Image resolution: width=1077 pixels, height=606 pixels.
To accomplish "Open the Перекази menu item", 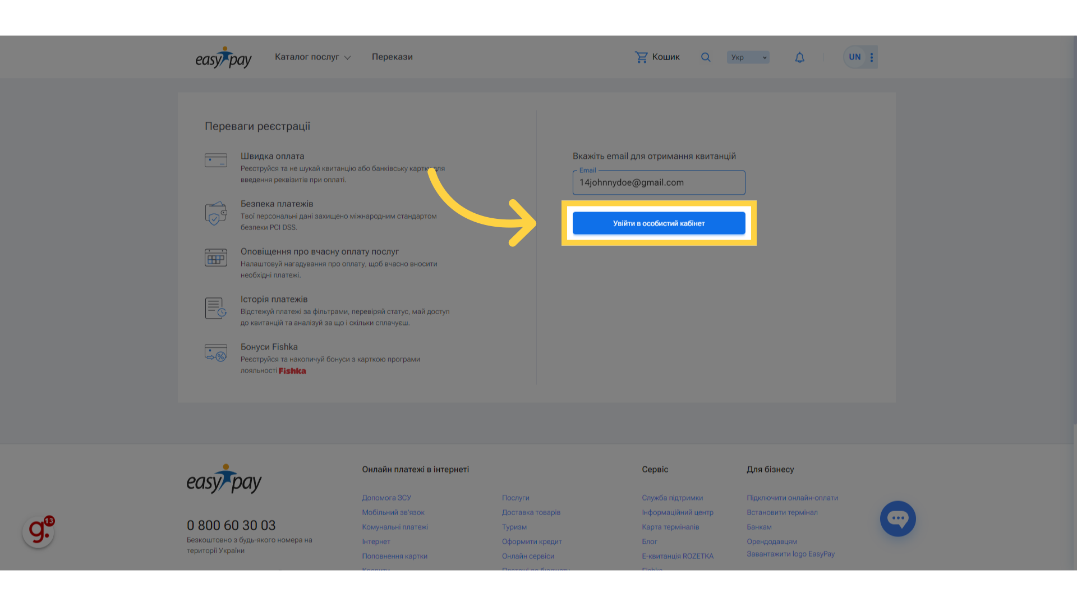I will point(392,57).
